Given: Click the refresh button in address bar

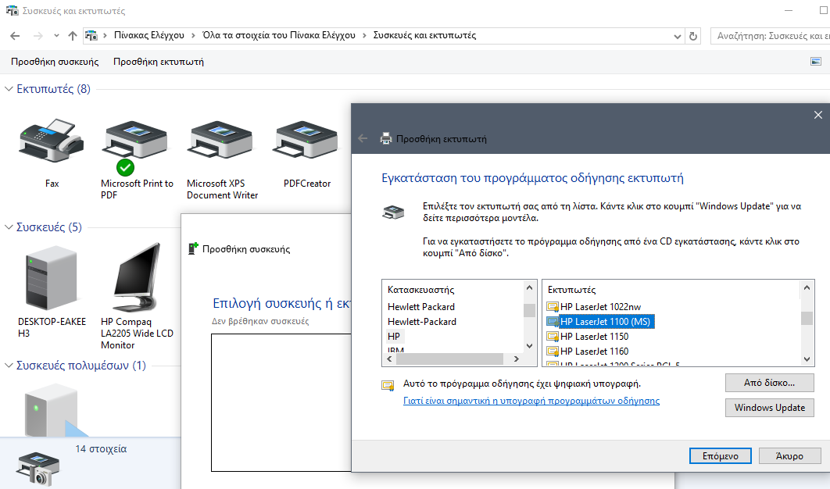Looking at the screenshot, I should pos(692,36).
